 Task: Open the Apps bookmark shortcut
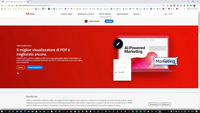point(4,9)
